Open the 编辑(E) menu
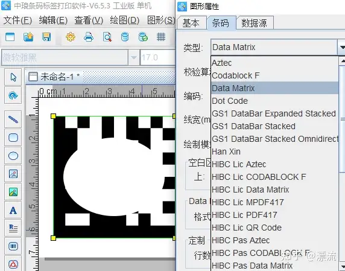Image resolution: width=345 pixels, height=271 pixels. click(x=53, y=21)
